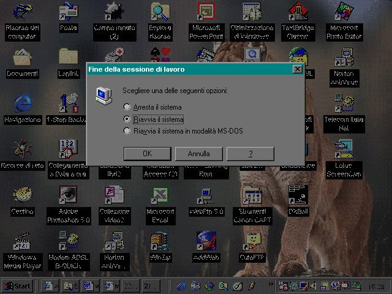Select "Riavvia il sistema in modalità MS-DOS"

point(127,131)
